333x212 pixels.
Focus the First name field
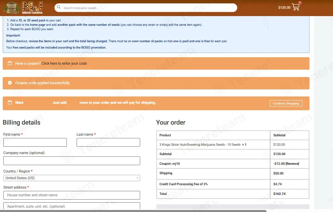[x=35, y=142]
